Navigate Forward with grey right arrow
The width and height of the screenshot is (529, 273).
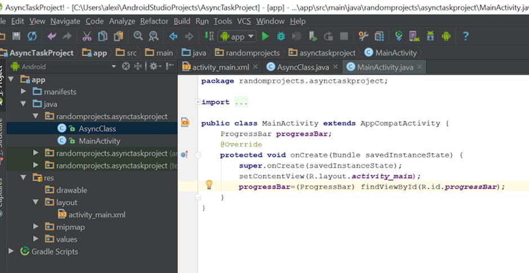(189, 36)
